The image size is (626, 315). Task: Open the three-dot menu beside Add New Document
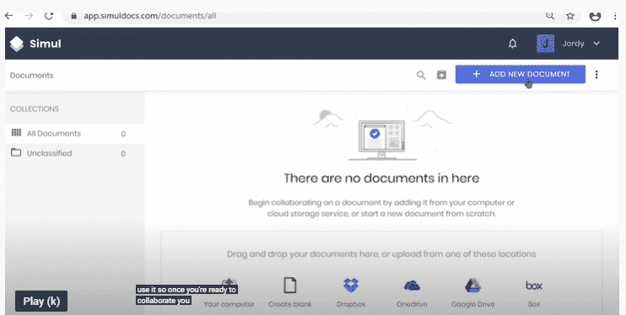point(596,74)
